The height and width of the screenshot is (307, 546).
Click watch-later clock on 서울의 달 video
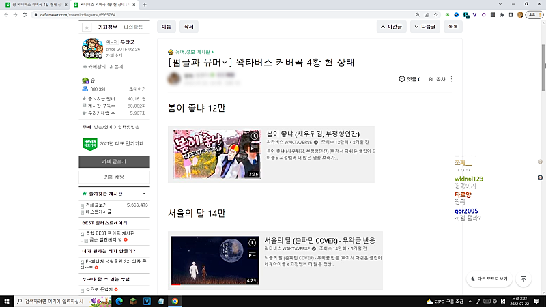click(253, 243)
